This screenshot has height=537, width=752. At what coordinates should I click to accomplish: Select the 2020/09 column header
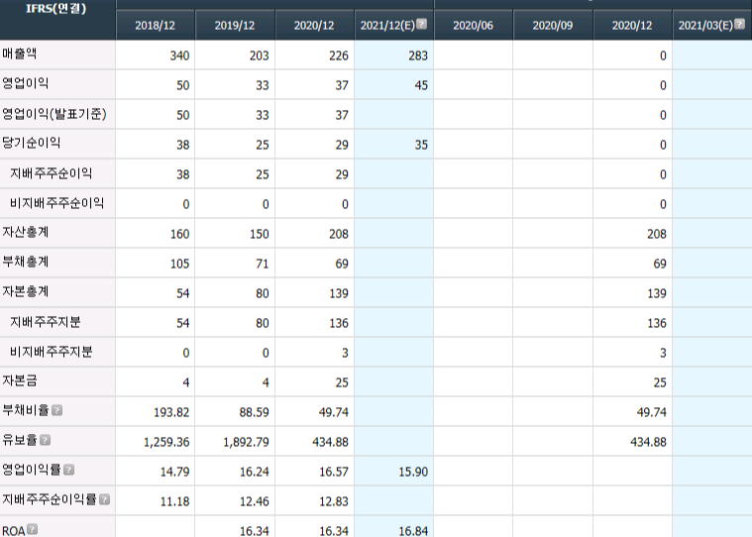[x=553, y=25]
